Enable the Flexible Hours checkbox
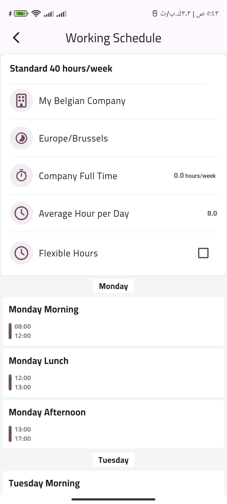 (x=203, y=253)
